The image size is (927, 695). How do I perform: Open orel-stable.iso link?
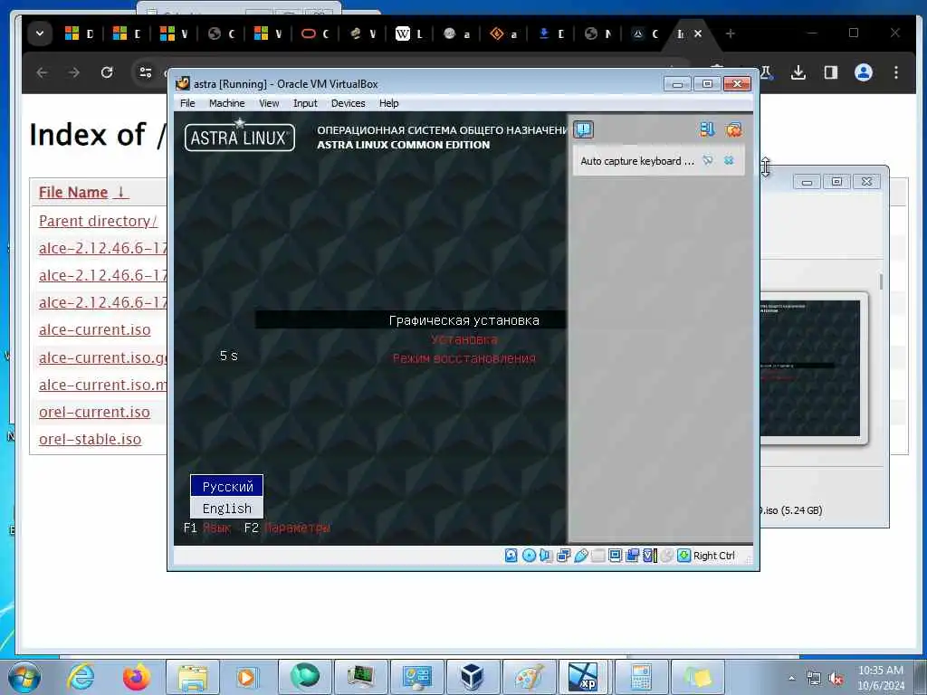90,439
